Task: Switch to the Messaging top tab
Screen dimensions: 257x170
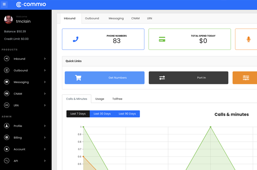Action: 116,19
